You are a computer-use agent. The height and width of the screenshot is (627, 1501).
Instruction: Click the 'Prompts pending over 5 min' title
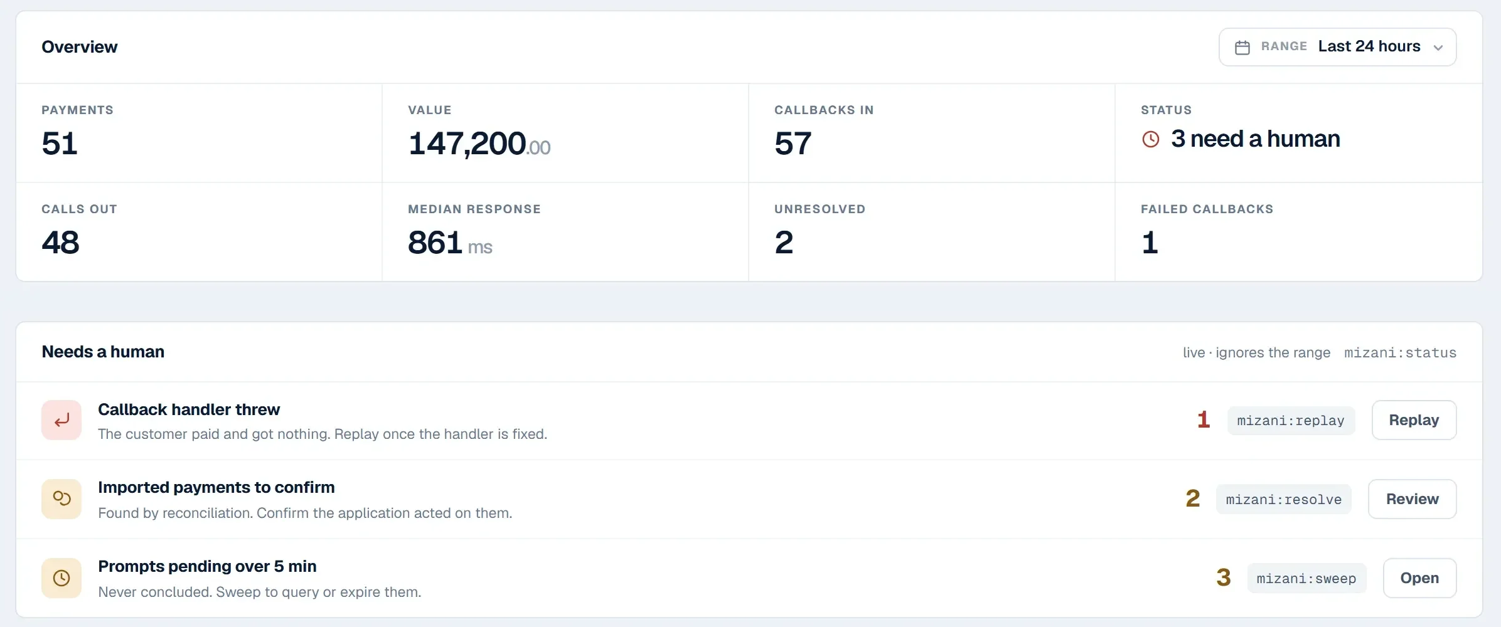(x=207, y=566)
